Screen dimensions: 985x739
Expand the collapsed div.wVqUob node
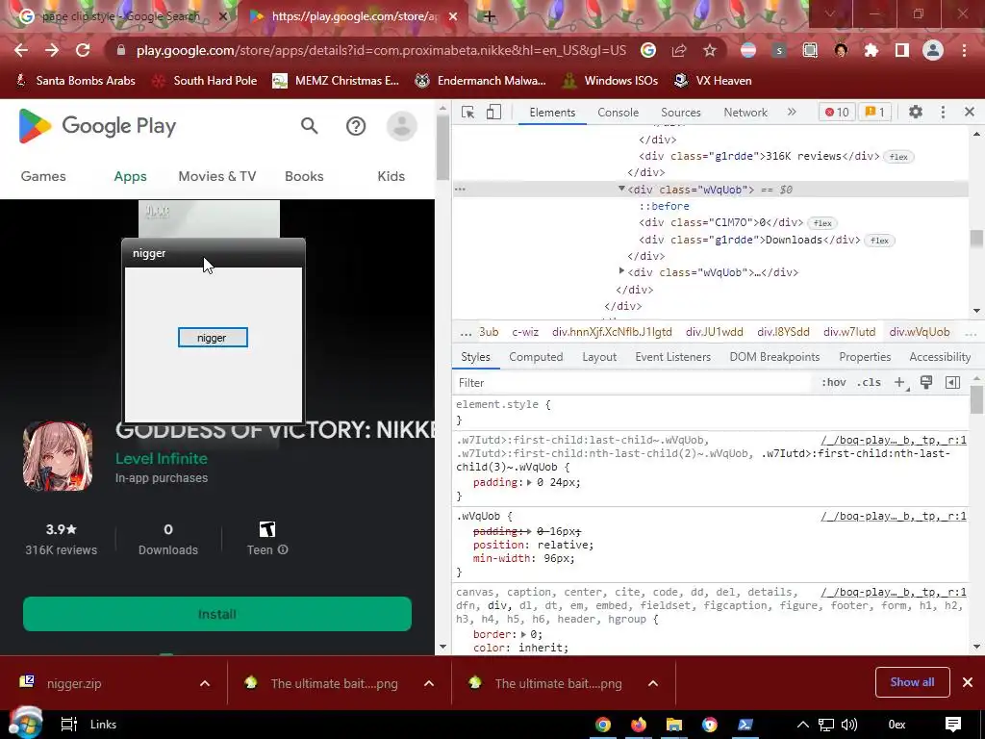[x=621, y=271]
